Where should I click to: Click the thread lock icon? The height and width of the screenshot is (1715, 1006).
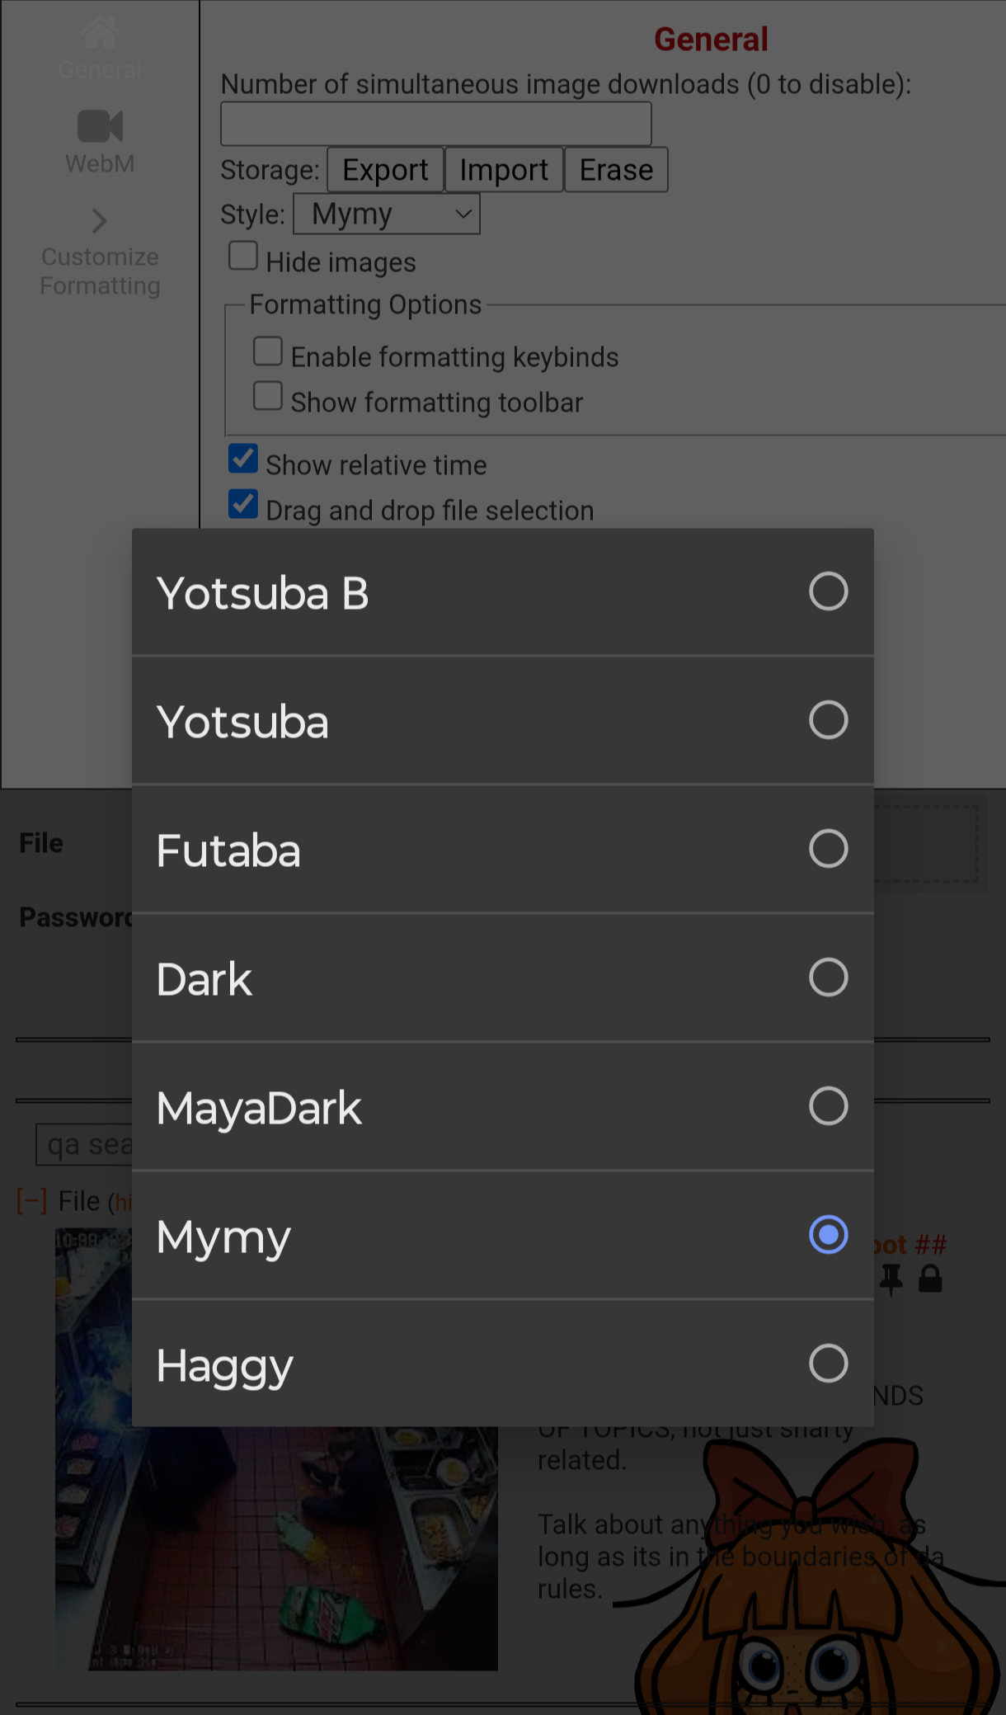coord(930,1279)
